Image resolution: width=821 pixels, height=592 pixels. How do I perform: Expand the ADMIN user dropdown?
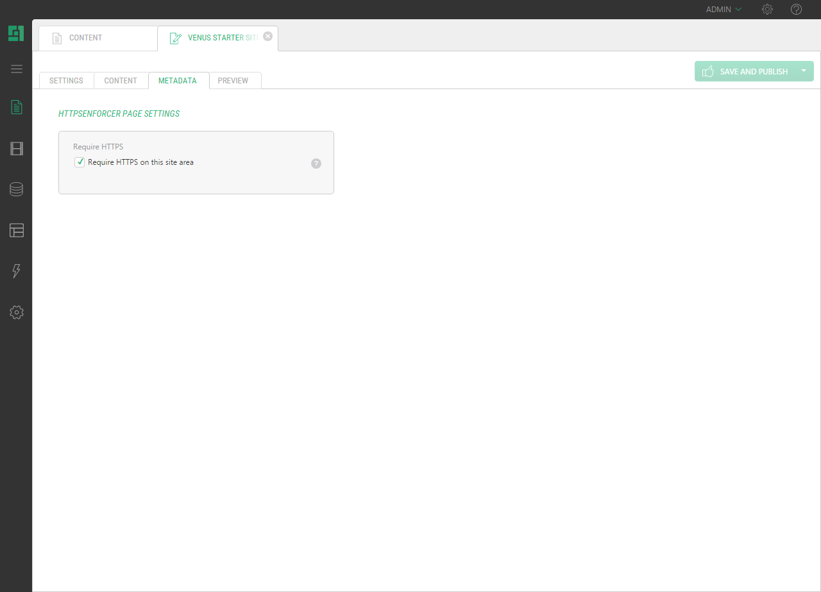point(724,10)
